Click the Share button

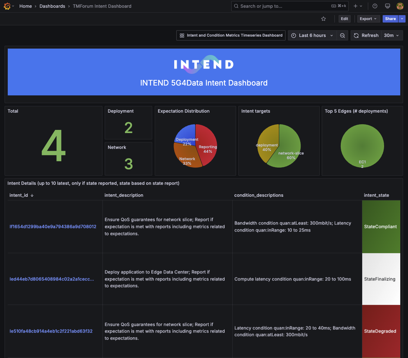click(x=390, y=19)
